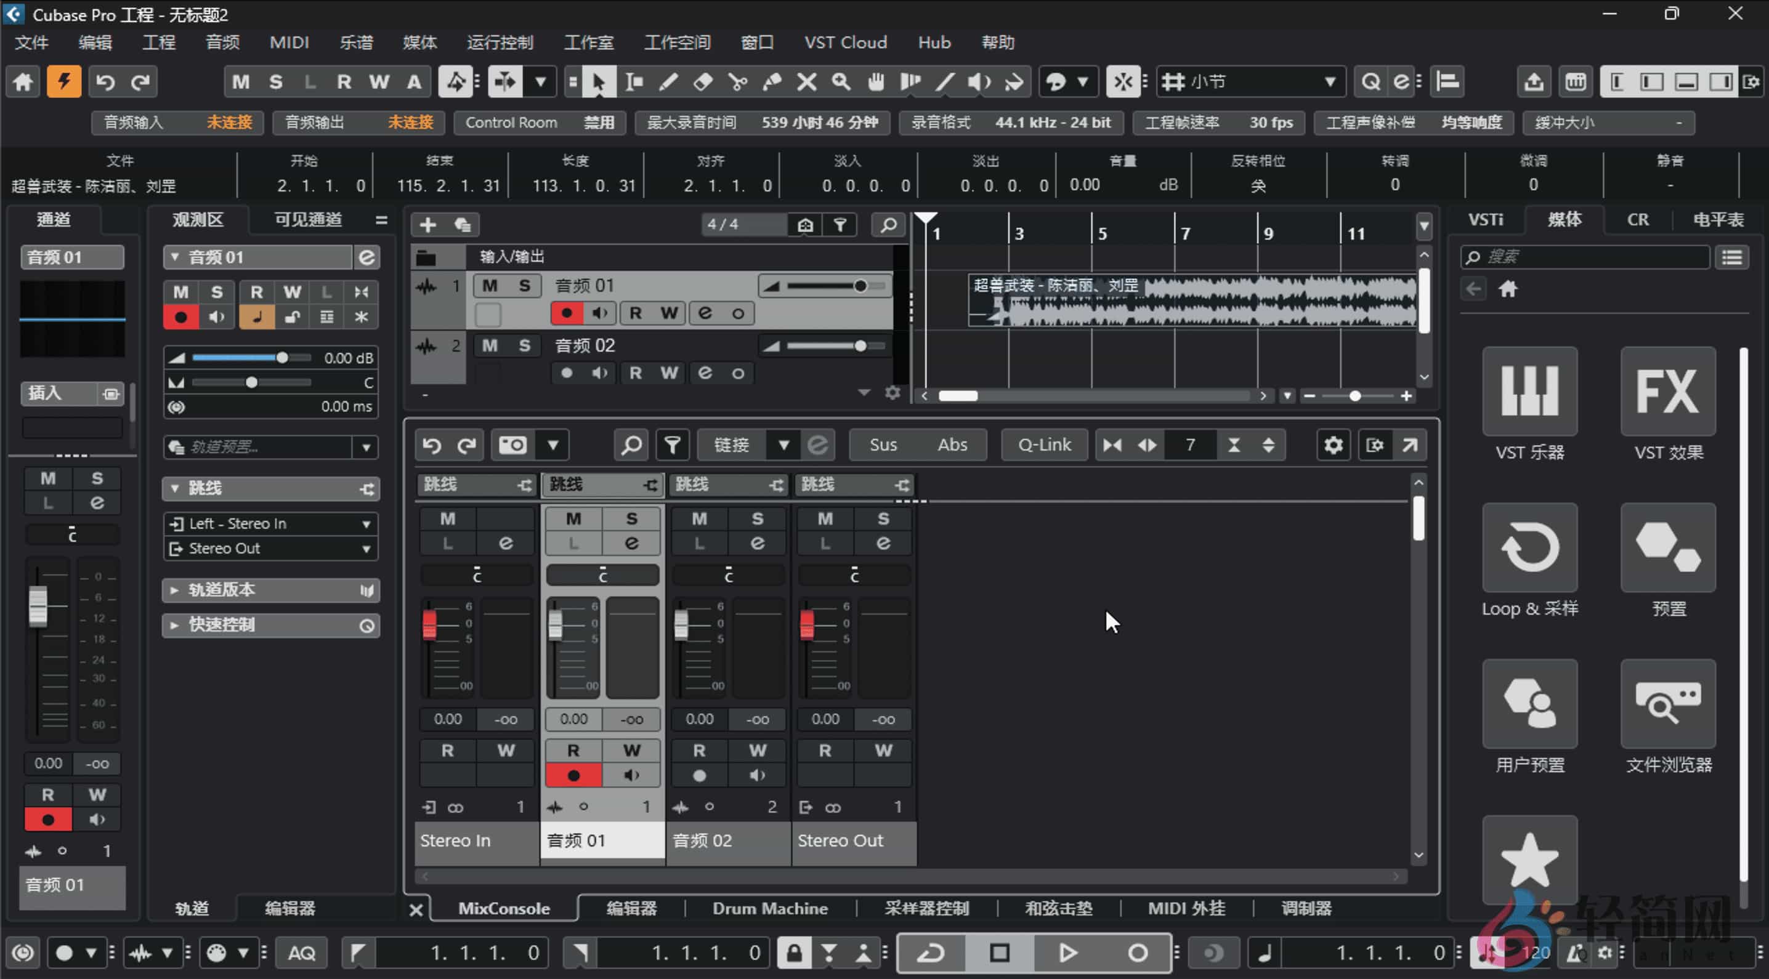Switch to the Drum Machine tab

point(771,908)
